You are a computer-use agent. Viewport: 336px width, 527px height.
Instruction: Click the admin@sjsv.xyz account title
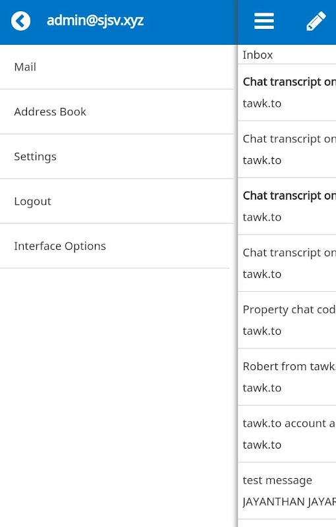[x=95, y=21]
